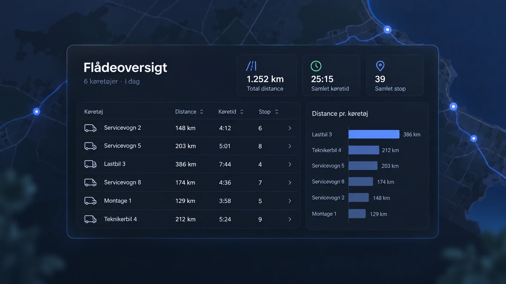Click the van icon for Servicevogn 5

pyautogui.click(x=90, y=146)
